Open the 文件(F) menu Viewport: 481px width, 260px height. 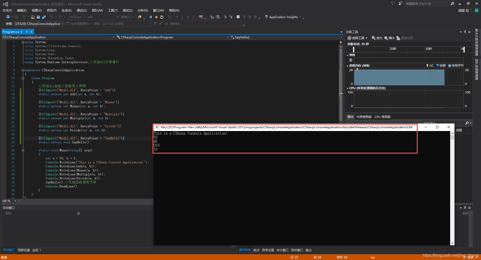[x=7, y=11]
